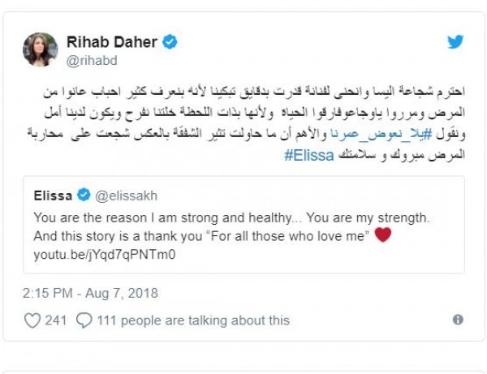Click the Elissa name in quoted tweet
This screenshot has height=374, width=487.
(54, 196)
